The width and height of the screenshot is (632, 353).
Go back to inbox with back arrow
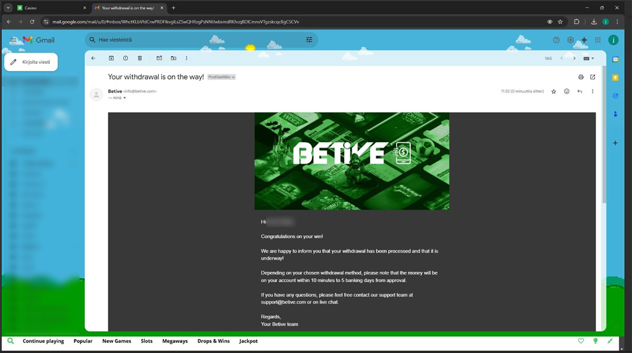point(93,58)
